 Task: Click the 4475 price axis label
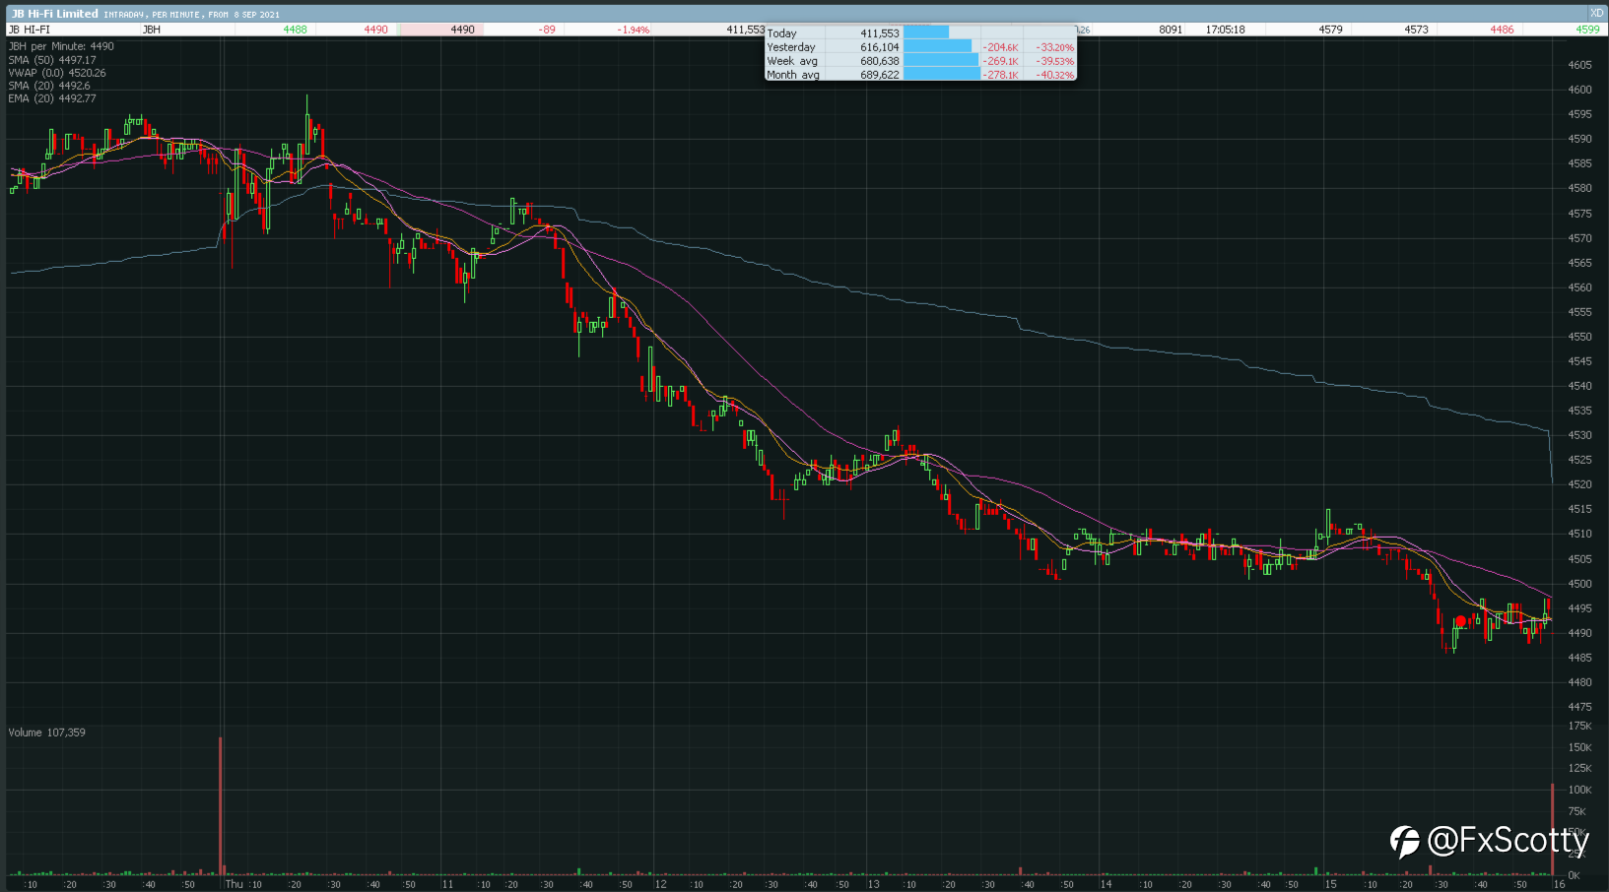click(x=1579, y=707)
